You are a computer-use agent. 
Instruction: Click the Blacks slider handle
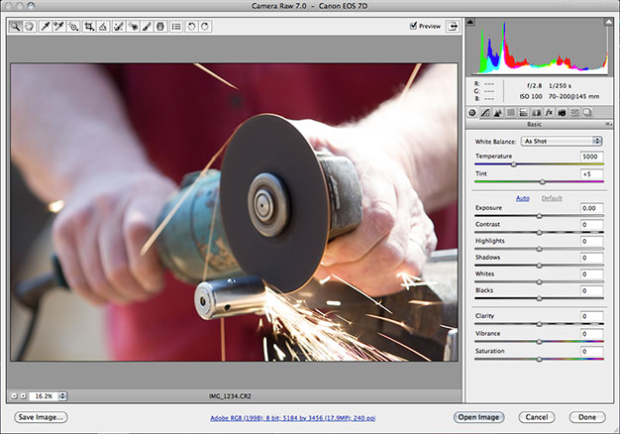click(540, 298)
